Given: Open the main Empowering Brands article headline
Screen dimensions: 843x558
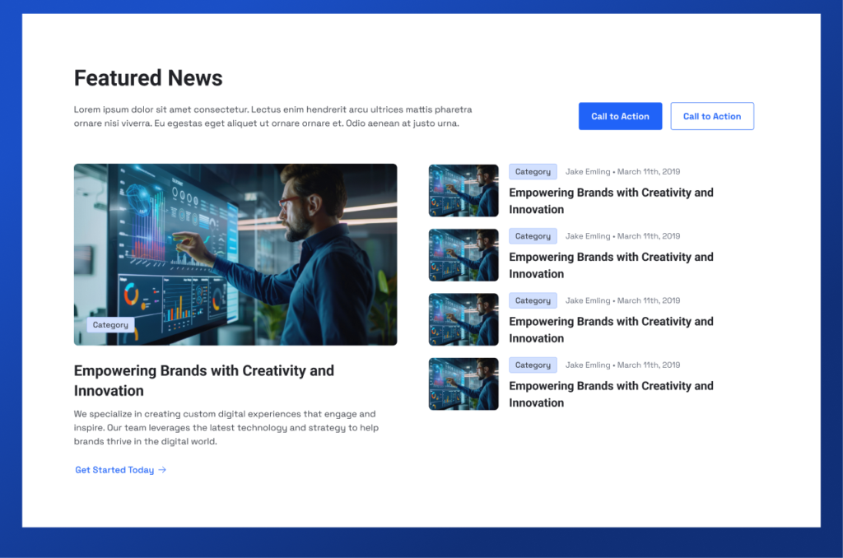Looking at the screenshot, I should tap(204, 380).
